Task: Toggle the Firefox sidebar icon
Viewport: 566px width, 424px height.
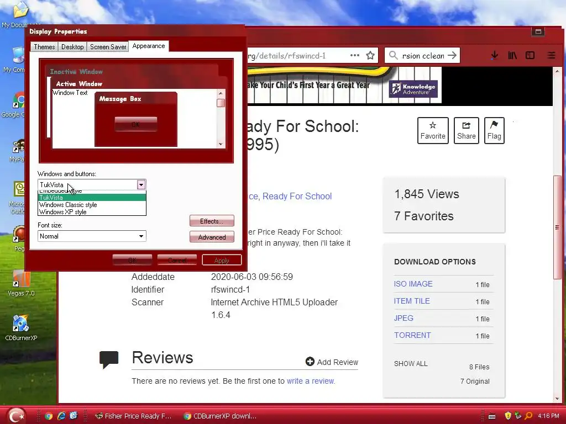Action: [x=530, y=56]
